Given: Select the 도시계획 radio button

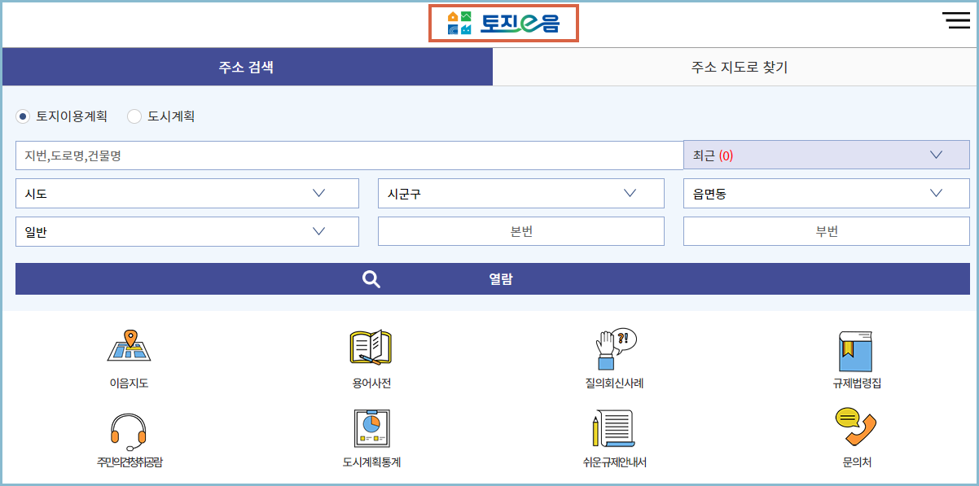Looking at the screenshot, I should point(134,116).
